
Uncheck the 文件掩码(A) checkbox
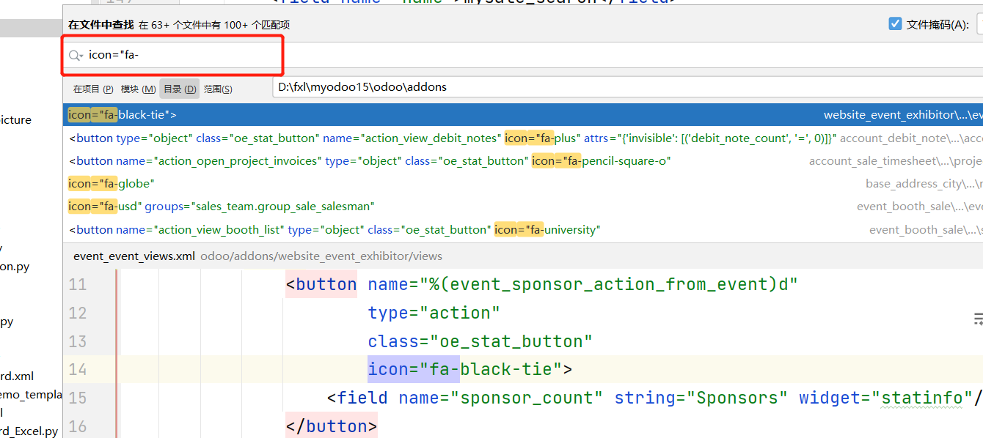pos(895,23)
